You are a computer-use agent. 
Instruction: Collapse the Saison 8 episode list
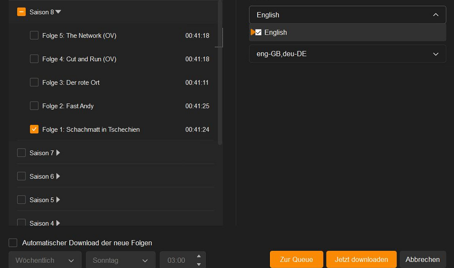(58, 12)
